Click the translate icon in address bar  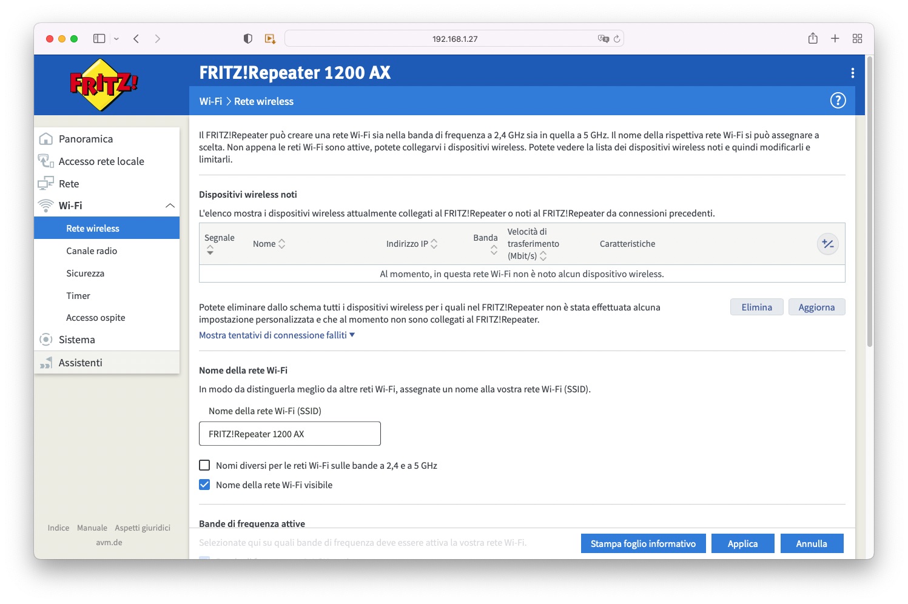[x=603, y=39]
